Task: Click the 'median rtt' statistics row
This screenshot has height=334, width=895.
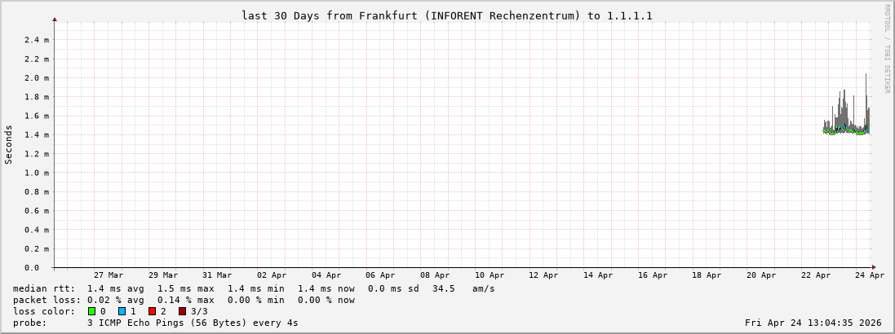Action: pos(253,288)
